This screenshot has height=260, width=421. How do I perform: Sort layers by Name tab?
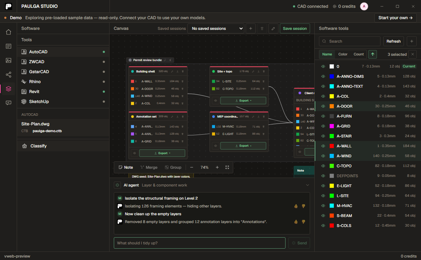click(327, 54)
